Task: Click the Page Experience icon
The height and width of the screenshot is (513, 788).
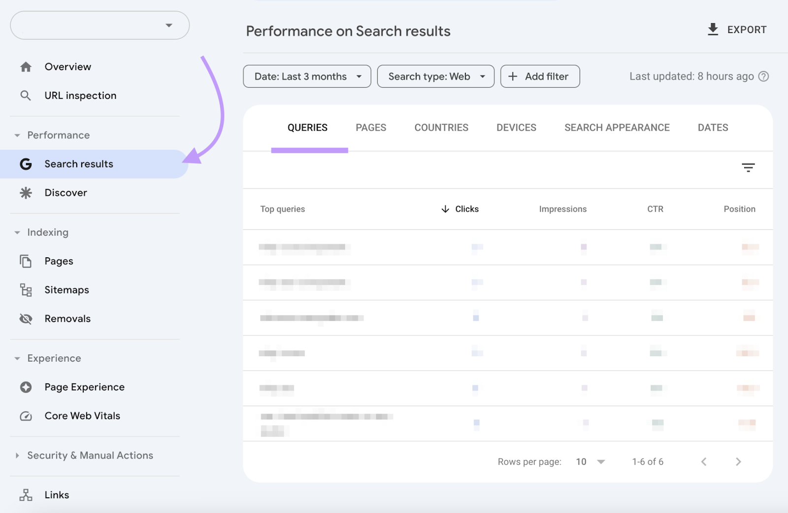Action: coord(25,387)
